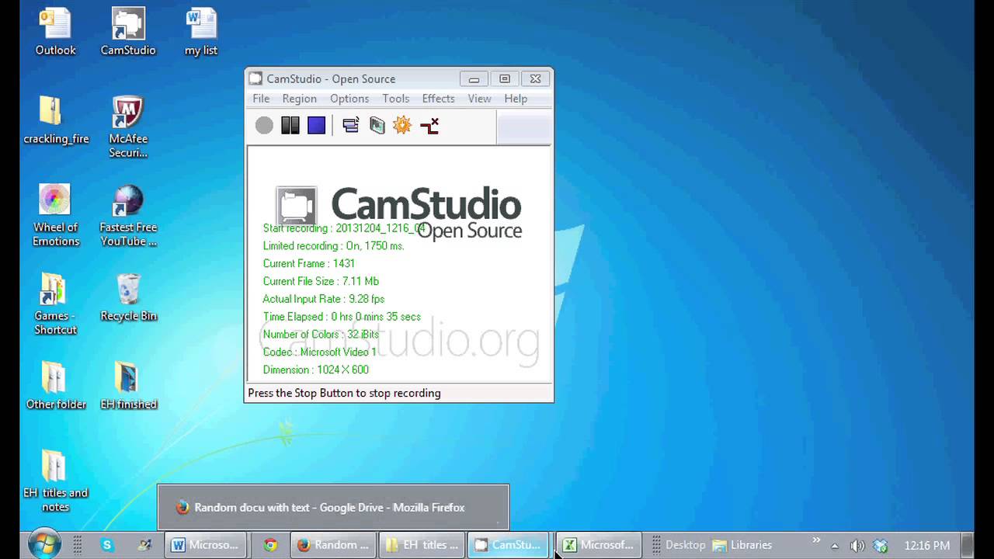994x559 pixels.
Task: Open the volume speaker tray icon
Action: (x=857, y=546)
